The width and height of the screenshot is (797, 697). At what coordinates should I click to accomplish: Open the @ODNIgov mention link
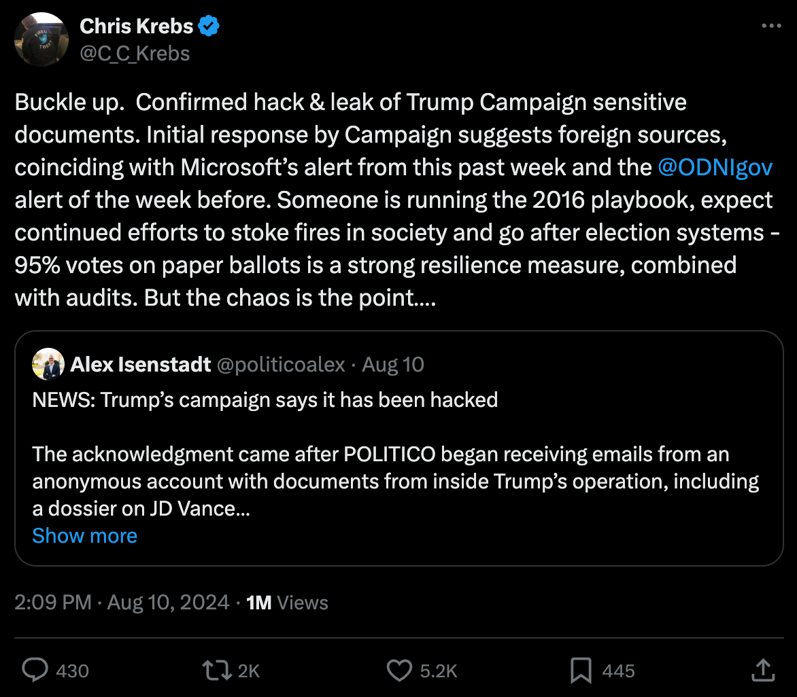[x=717, y=167]
